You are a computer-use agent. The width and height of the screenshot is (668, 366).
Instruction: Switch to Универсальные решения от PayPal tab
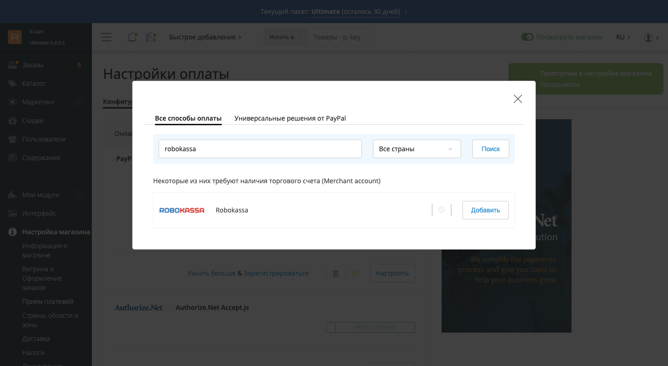pos(290,118)
